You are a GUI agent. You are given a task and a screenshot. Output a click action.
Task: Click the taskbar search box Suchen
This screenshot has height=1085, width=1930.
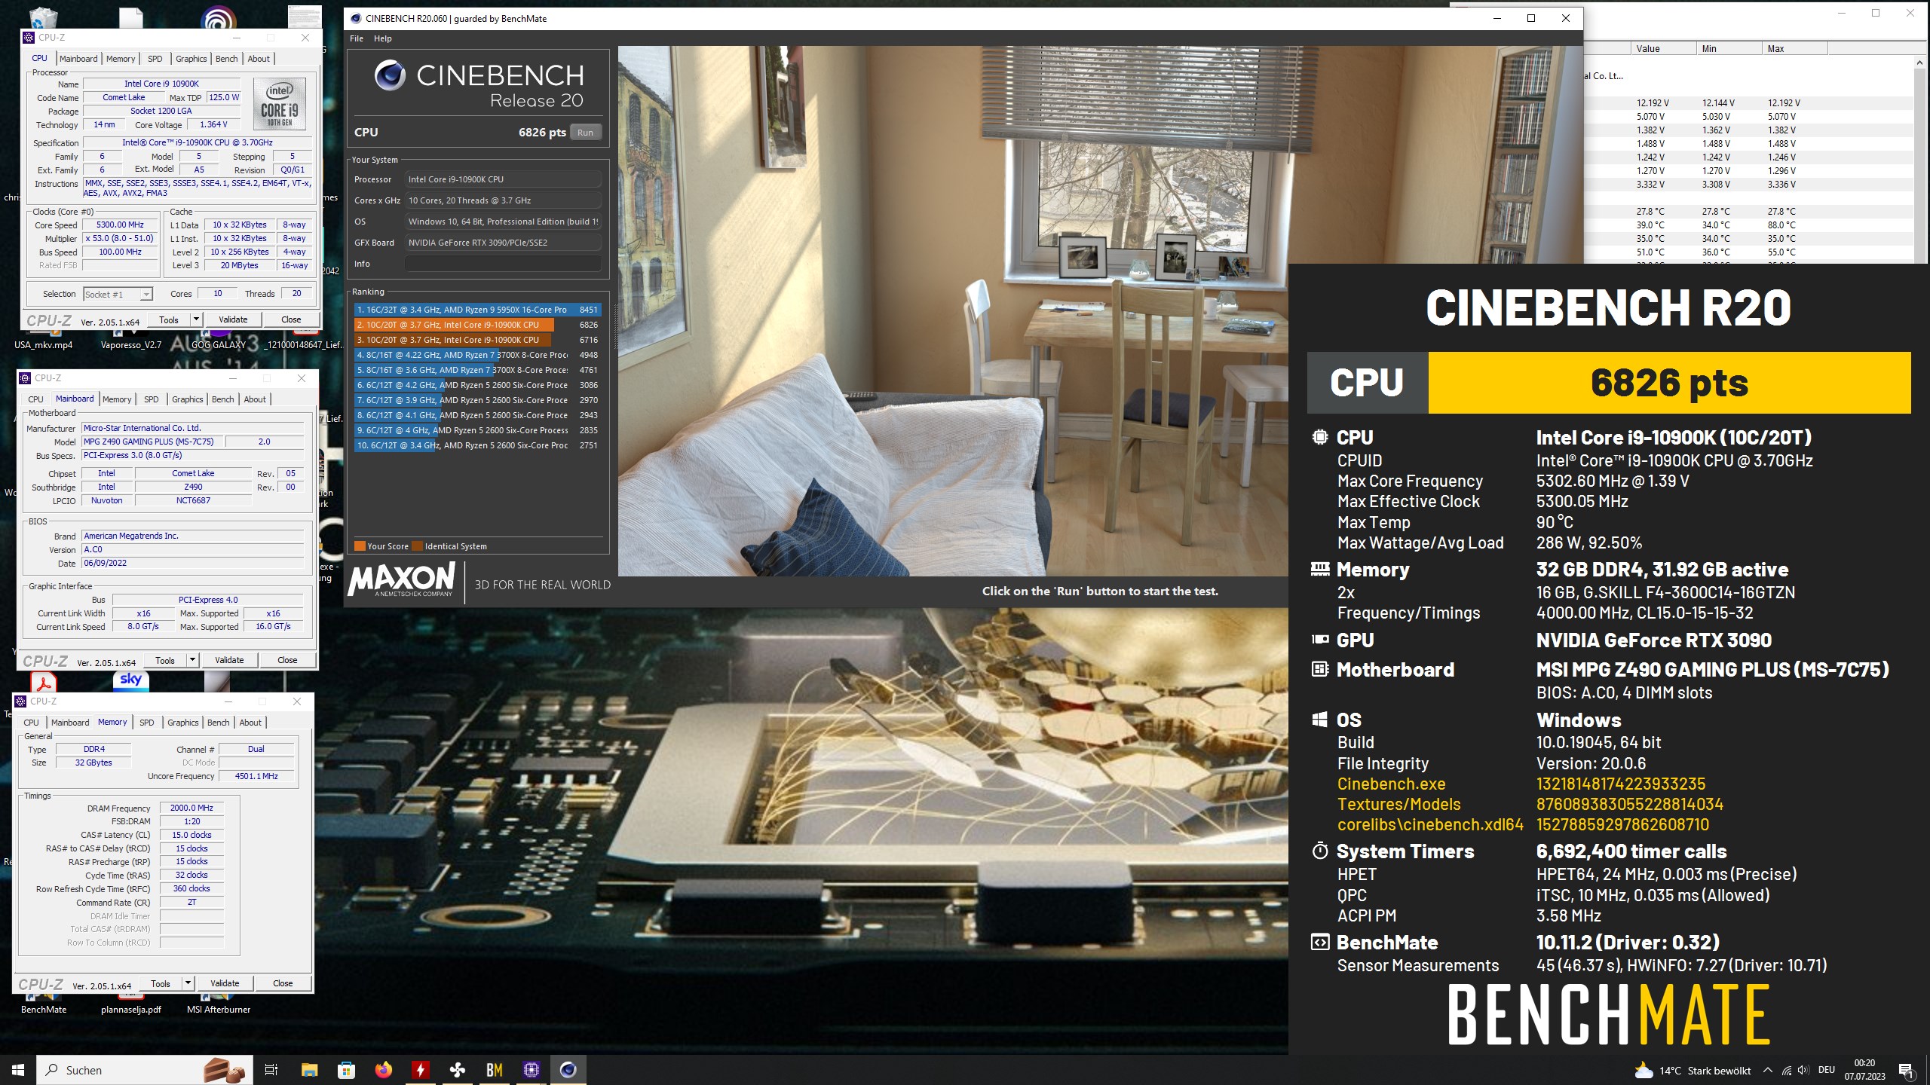point(143,1070)
